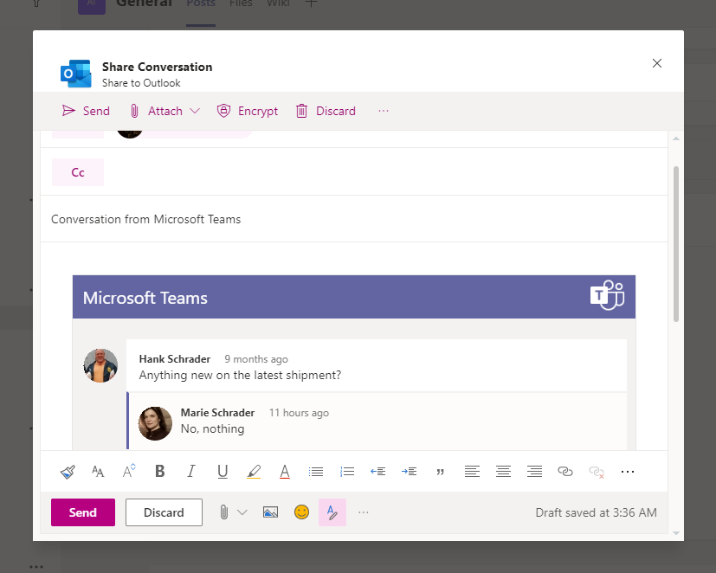Toggle numbered list

click(x=347, y=472)
